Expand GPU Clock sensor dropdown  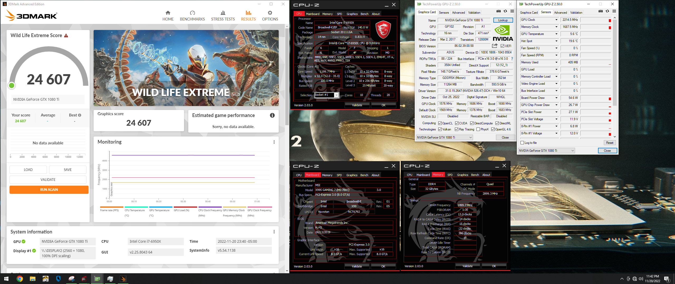556,20
